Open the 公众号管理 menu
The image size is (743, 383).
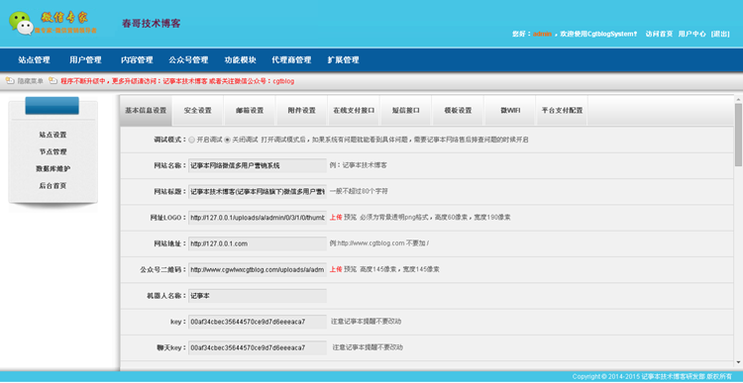point(188,60)
